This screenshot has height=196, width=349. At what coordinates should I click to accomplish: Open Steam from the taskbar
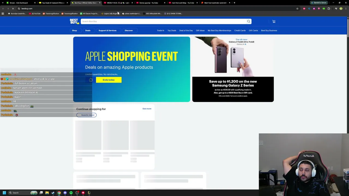pos(53,193)
